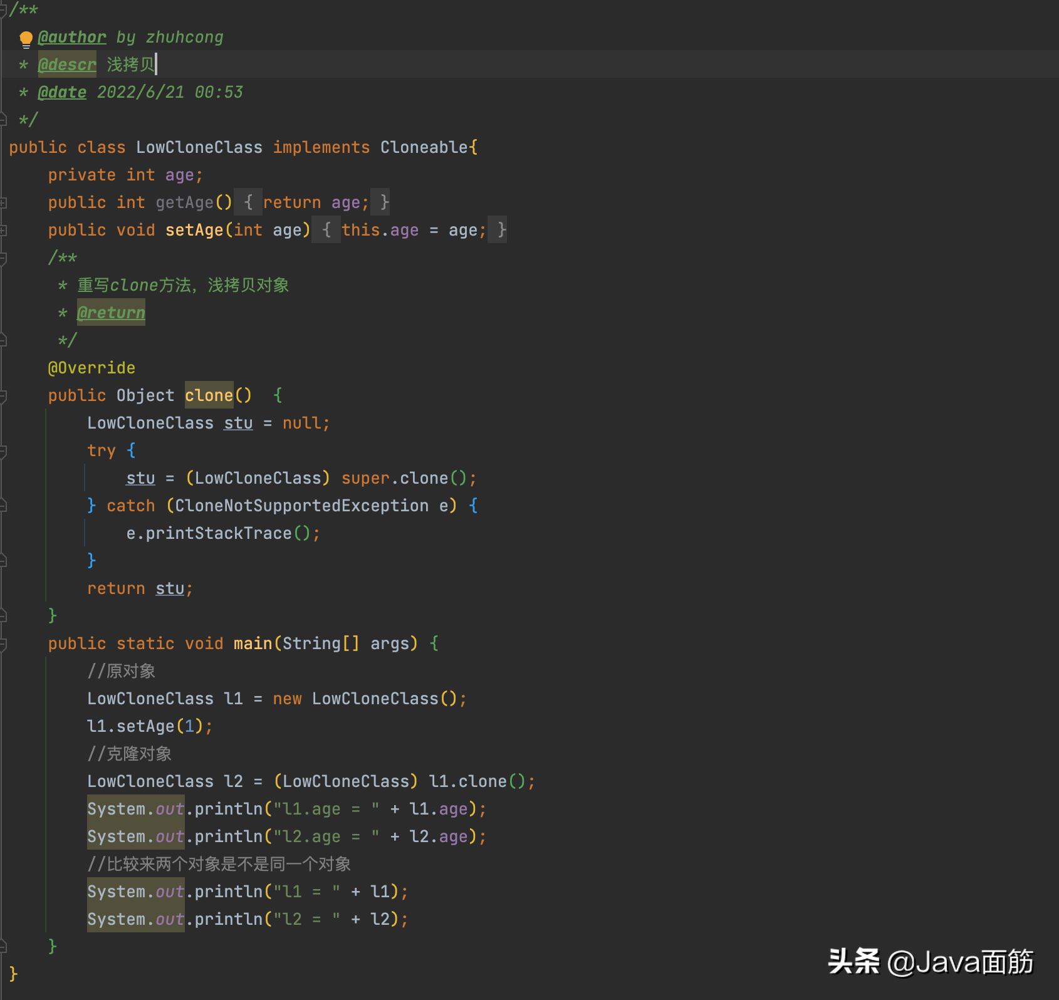Click the string "l2.age = "
Viewport: 1059px width, 1000px height.
pyautogui.click(x=326, y=836)
